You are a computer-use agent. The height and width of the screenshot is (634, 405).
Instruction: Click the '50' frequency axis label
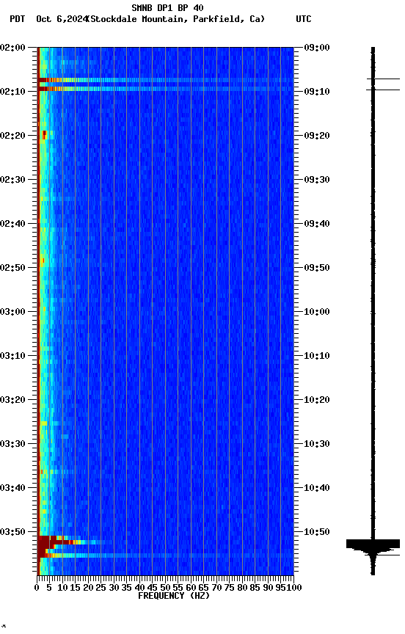pos(165,588)
